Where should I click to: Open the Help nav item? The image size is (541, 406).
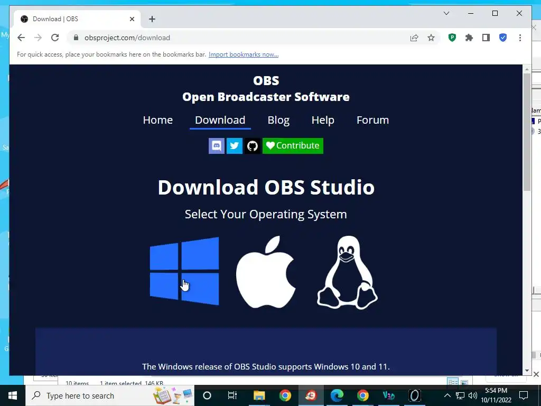coord(323,120)
